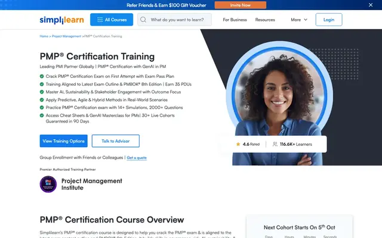Open the Simplilearn logo homepage
382x238 pixels.
(61, 20)
